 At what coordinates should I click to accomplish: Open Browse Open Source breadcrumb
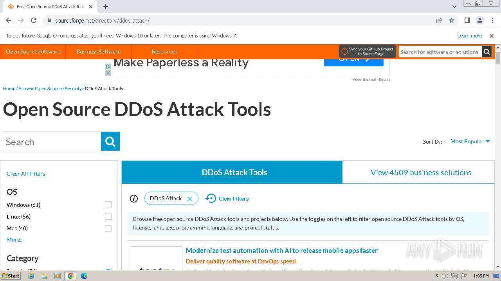tap(40, 89)
